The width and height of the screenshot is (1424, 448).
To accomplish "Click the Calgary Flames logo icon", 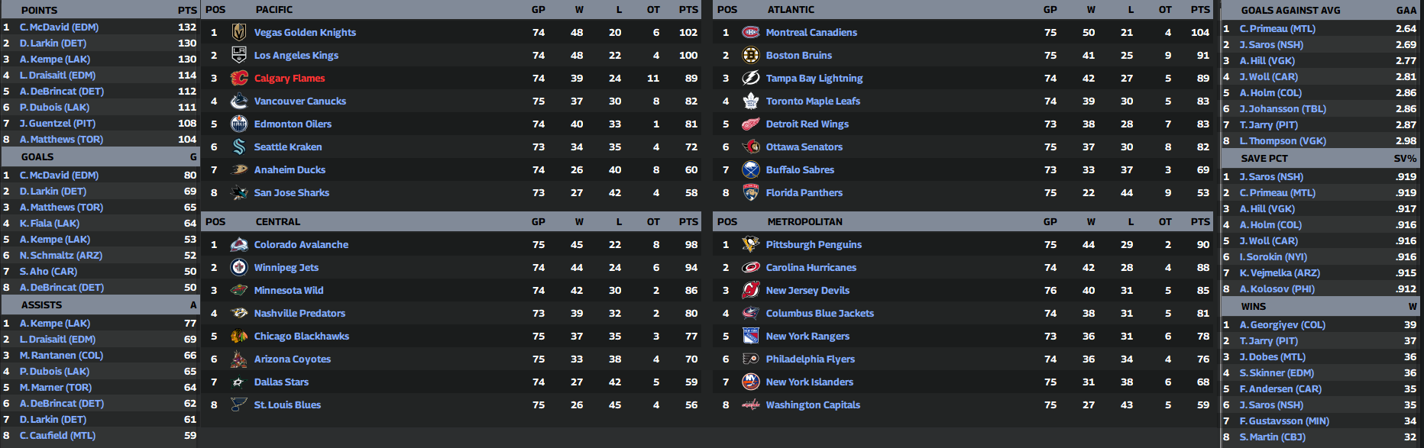I will [239, 78].
